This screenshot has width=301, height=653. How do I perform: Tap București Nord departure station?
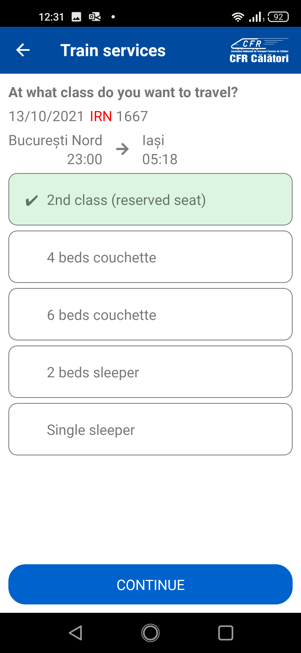pyautogui.click(x=55, y=140)
